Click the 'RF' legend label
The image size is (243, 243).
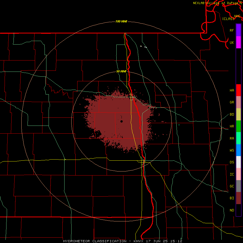pos(232,31)
